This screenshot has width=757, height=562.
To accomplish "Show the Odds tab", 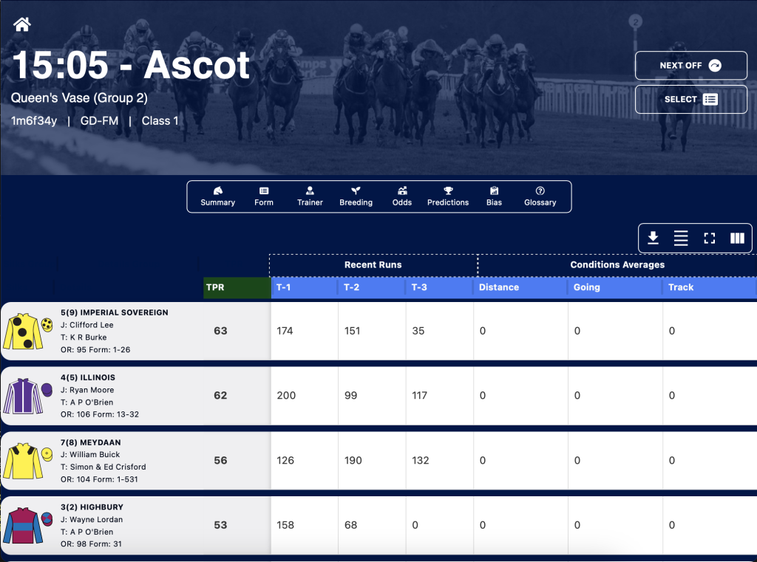I will (402, 196).
